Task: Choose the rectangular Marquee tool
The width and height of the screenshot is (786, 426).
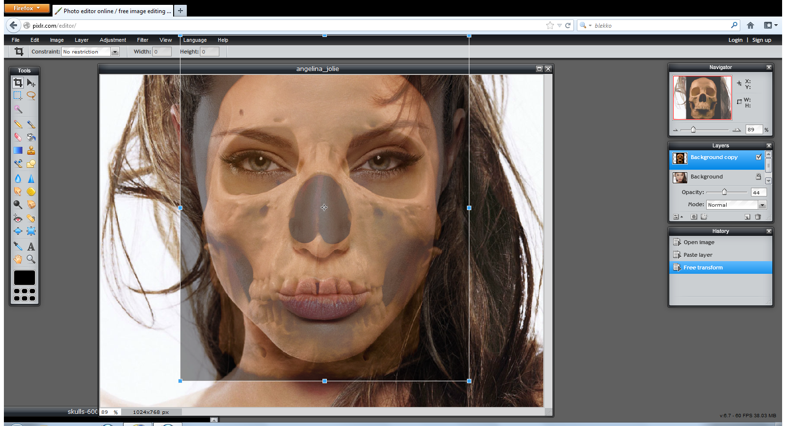Action: (x=18, y=96)
